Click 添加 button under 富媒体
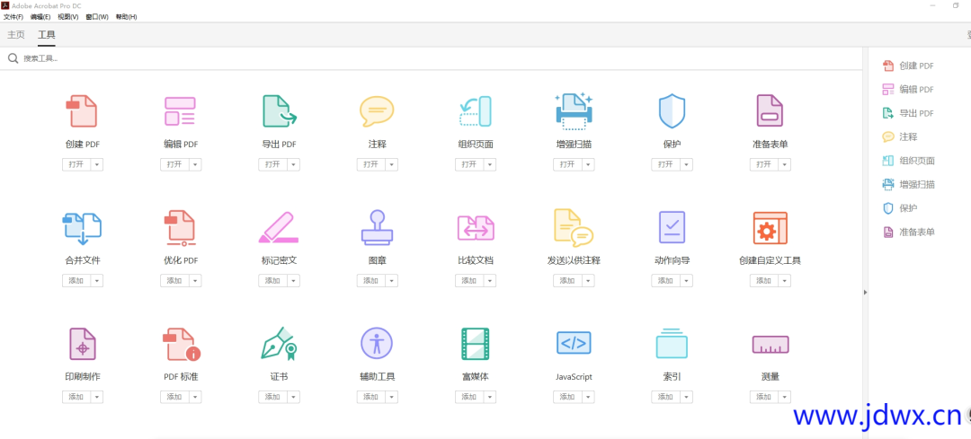971x439 pixels. tap(469, 397)
